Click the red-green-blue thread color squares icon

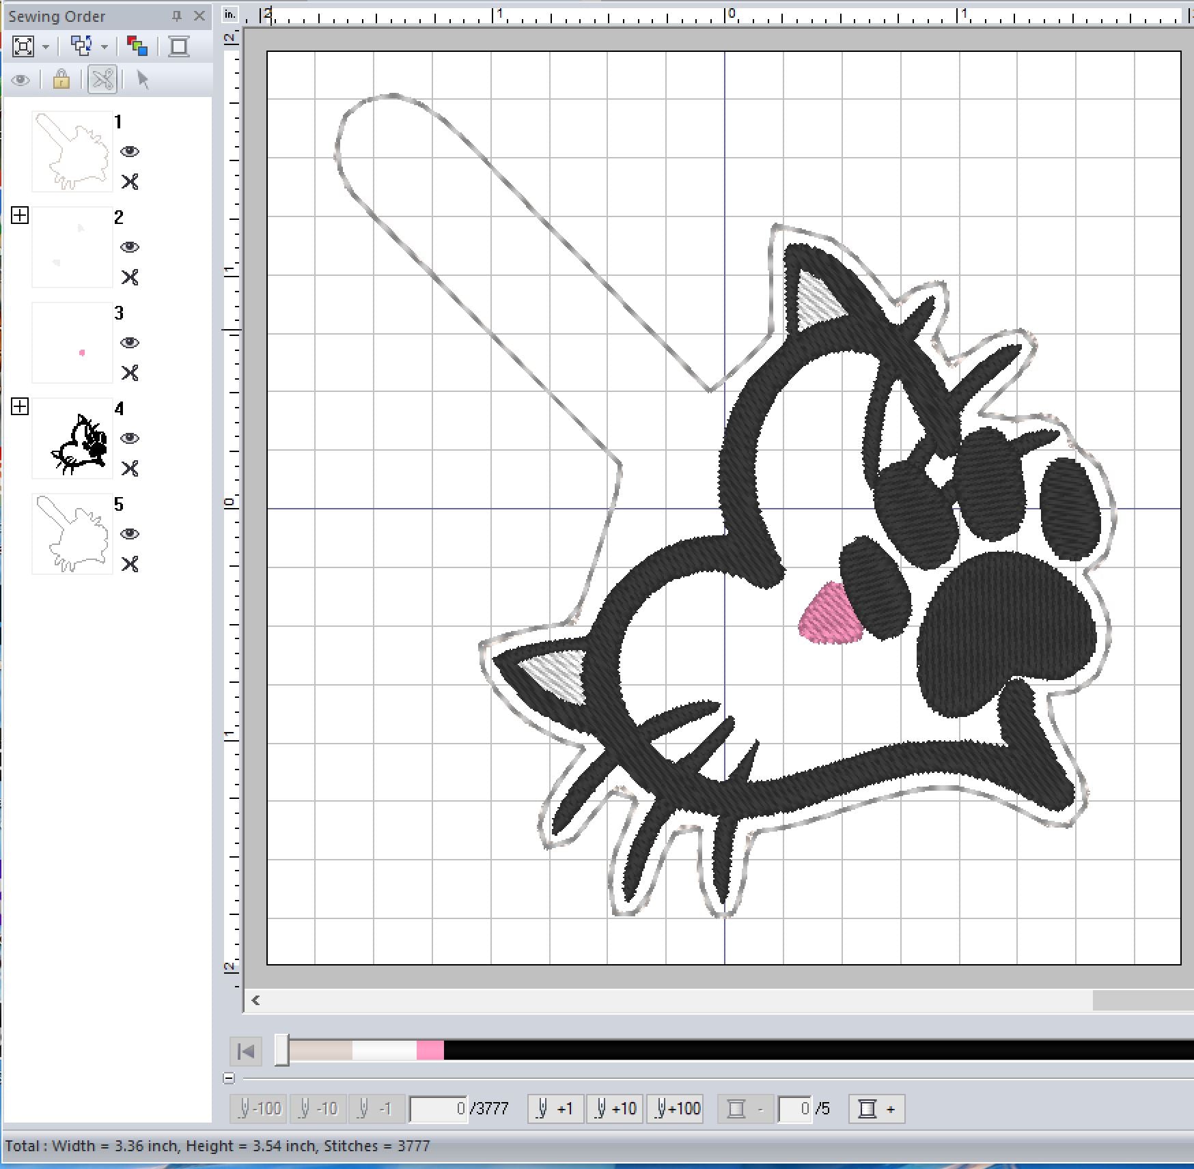137,46
